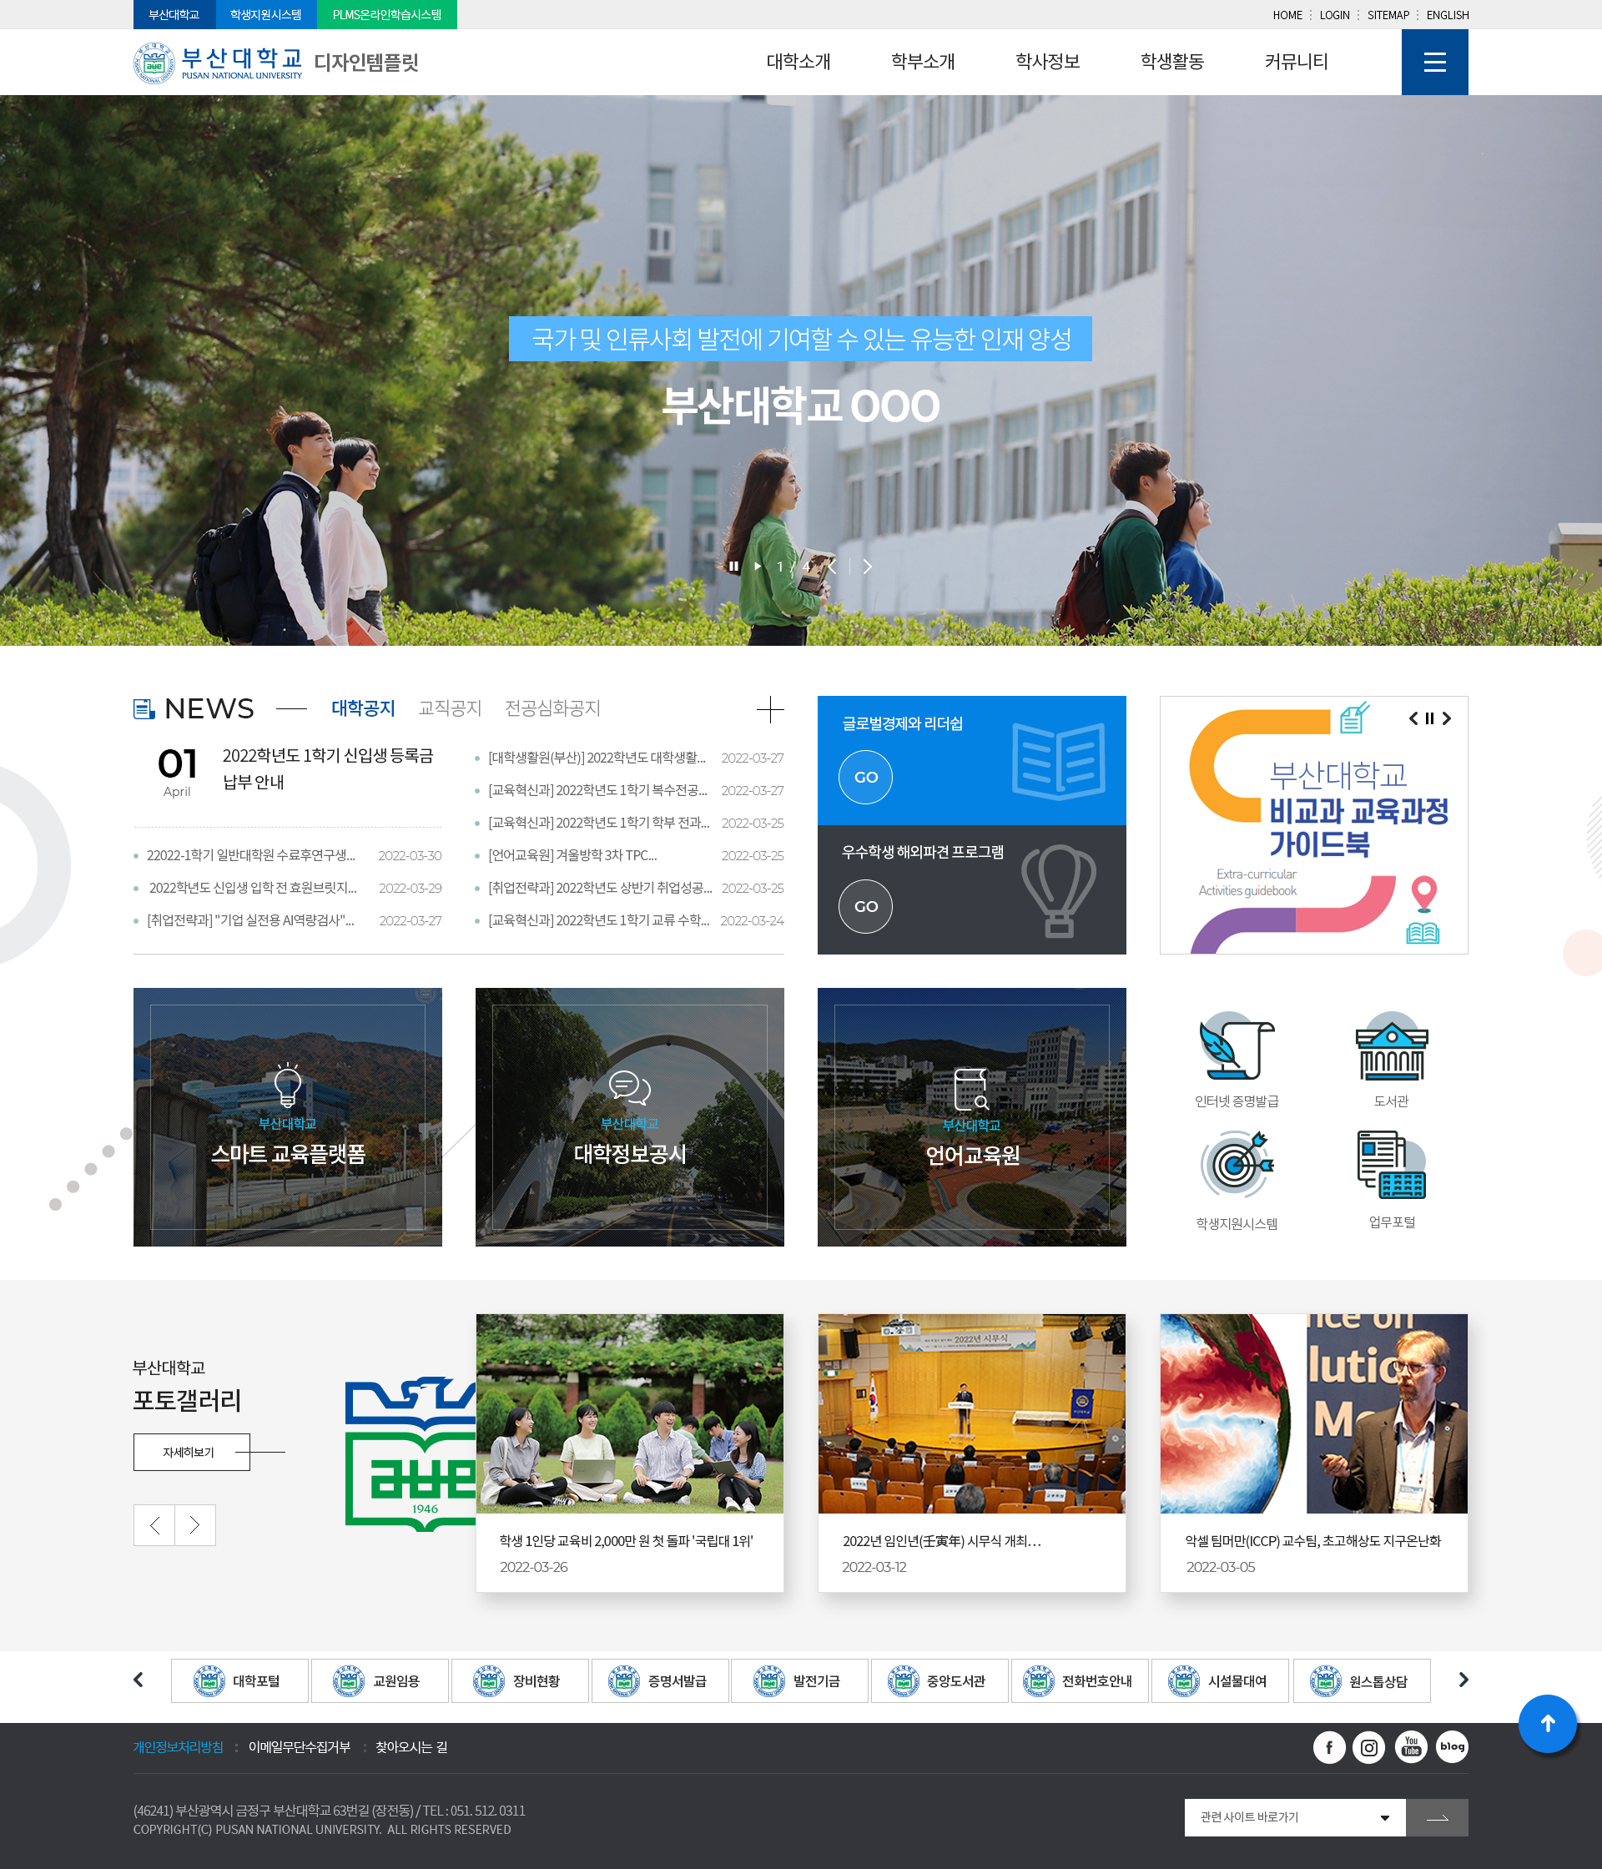Open the 학사정보 main menu
The height and width of the screenshot is (1869, 1602).
tap(1047, 62)
